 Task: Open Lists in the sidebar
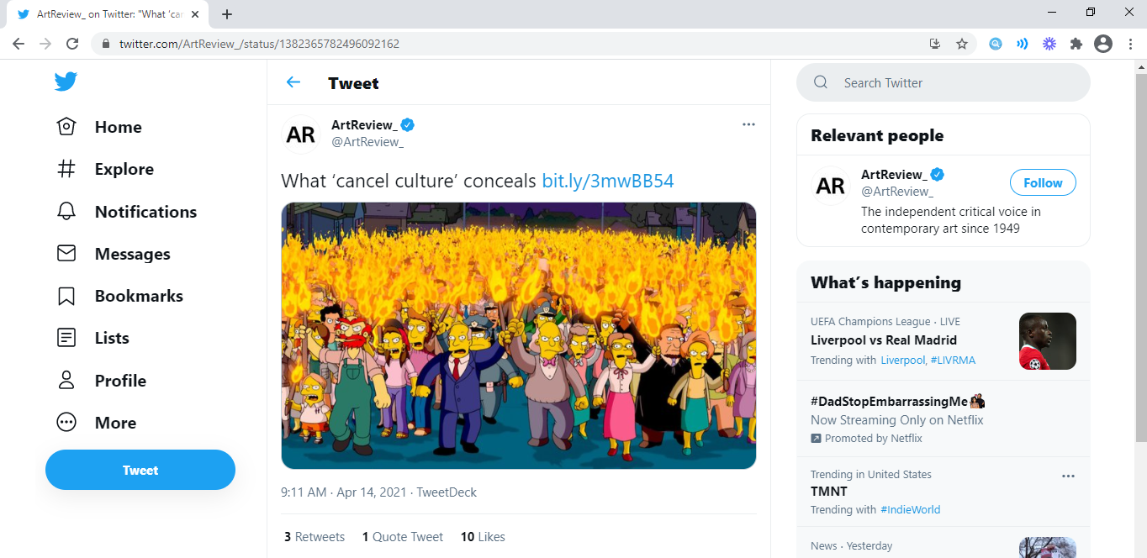92,338
